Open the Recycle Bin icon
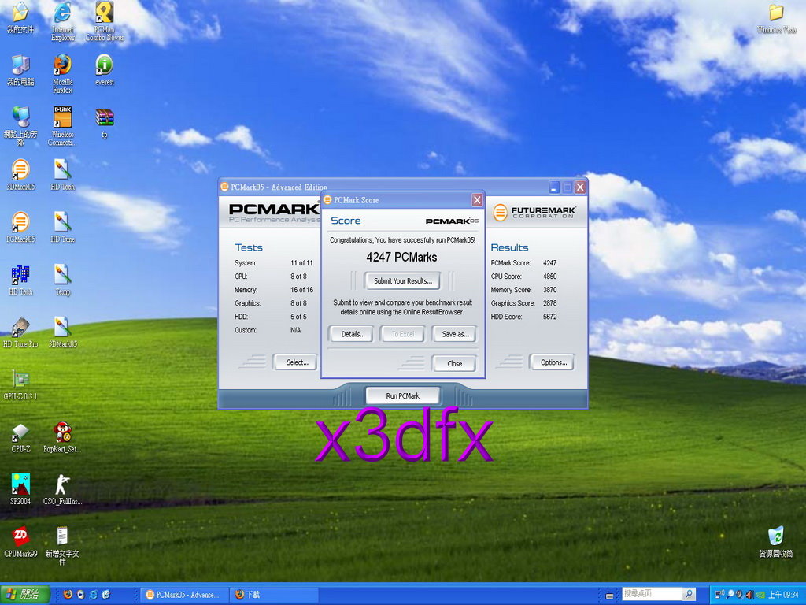806x605 pixels. tap(775, 542)
